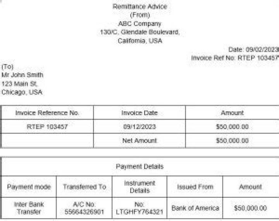Select the RTEP 103457 table cell
279x221 pixels.
click(x=47, y=127)
